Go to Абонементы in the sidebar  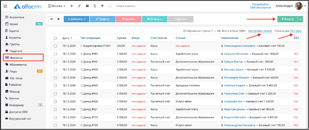18,64
